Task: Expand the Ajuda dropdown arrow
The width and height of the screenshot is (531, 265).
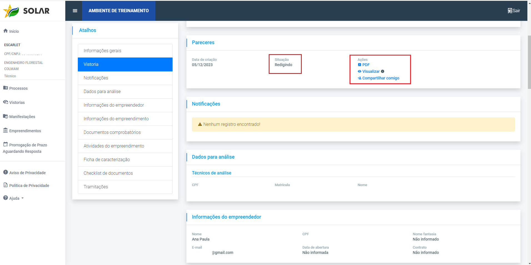Action: click(x=23, y=198)
